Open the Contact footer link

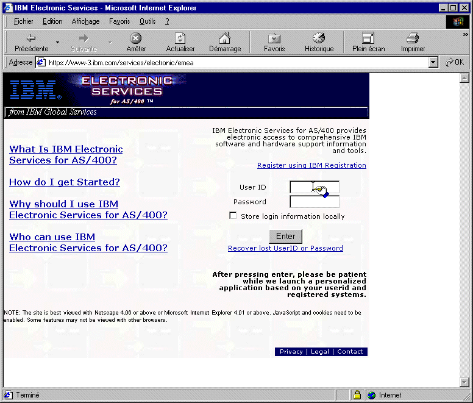350,351
